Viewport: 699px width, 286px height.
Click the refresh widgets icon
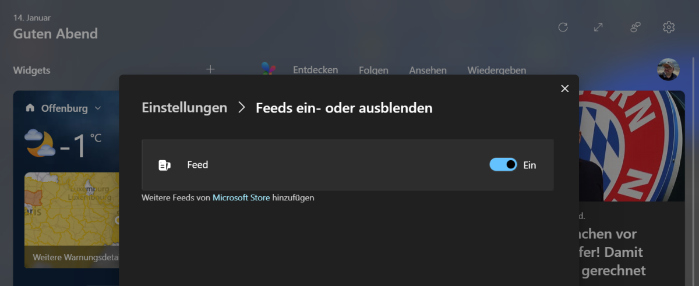click(x=563, y=27)
